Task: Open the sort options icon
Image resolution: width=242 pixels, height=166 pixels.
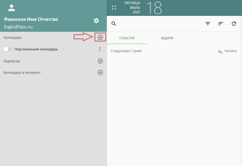Action: tap(221, 24)
